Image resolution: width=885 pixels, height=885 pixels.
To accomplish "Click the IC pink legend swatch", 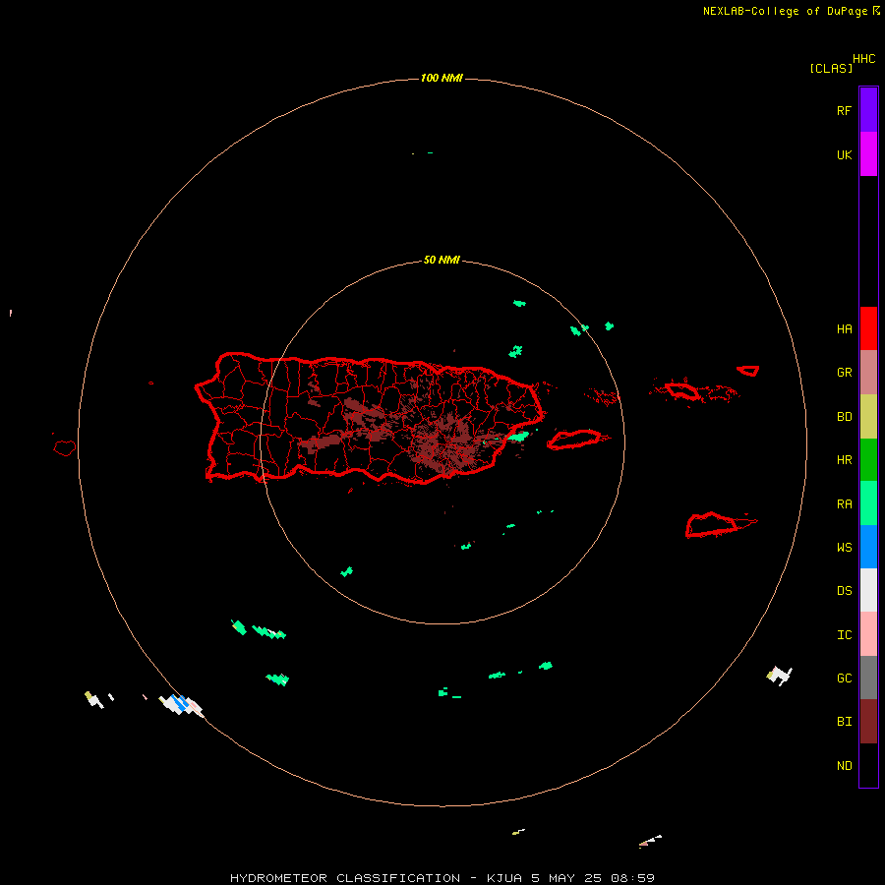I will pyautogui.click(x=868, y=634).
